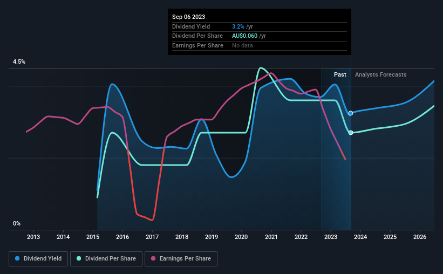Image resolution: width=443 pixels, height=274 pixels.
Task: Click the 2021 x-axis label
Action: (271, 237)
